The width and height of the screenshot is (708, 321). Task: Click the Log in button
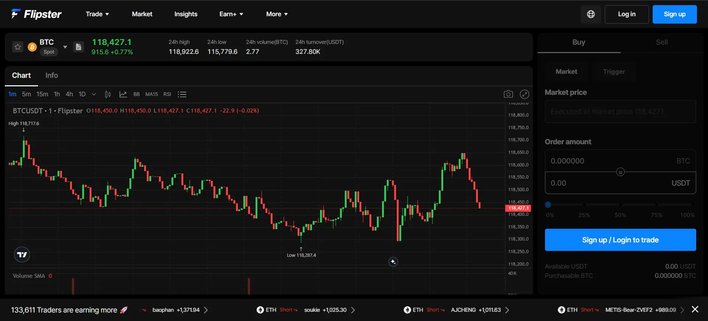[x=627, y=14]
